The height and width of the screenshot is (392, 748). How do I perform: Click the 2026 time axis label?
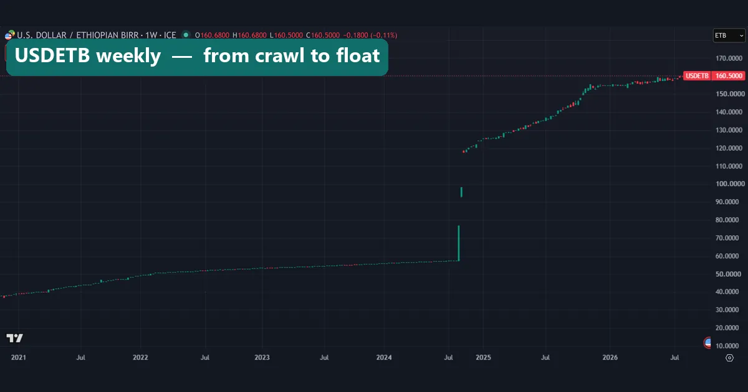pyautogui.click(x=610, y=358)
